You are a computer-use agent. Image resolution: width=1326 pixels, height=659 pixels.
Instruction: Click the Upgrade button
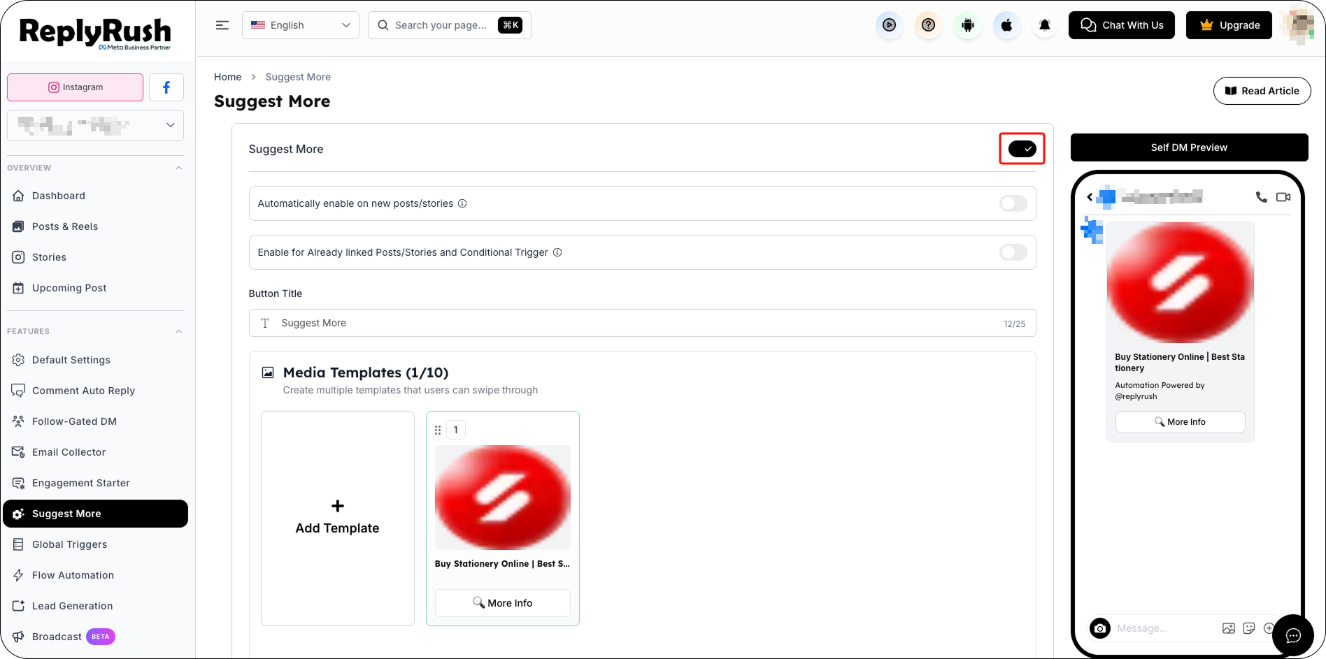(1229, 25)
